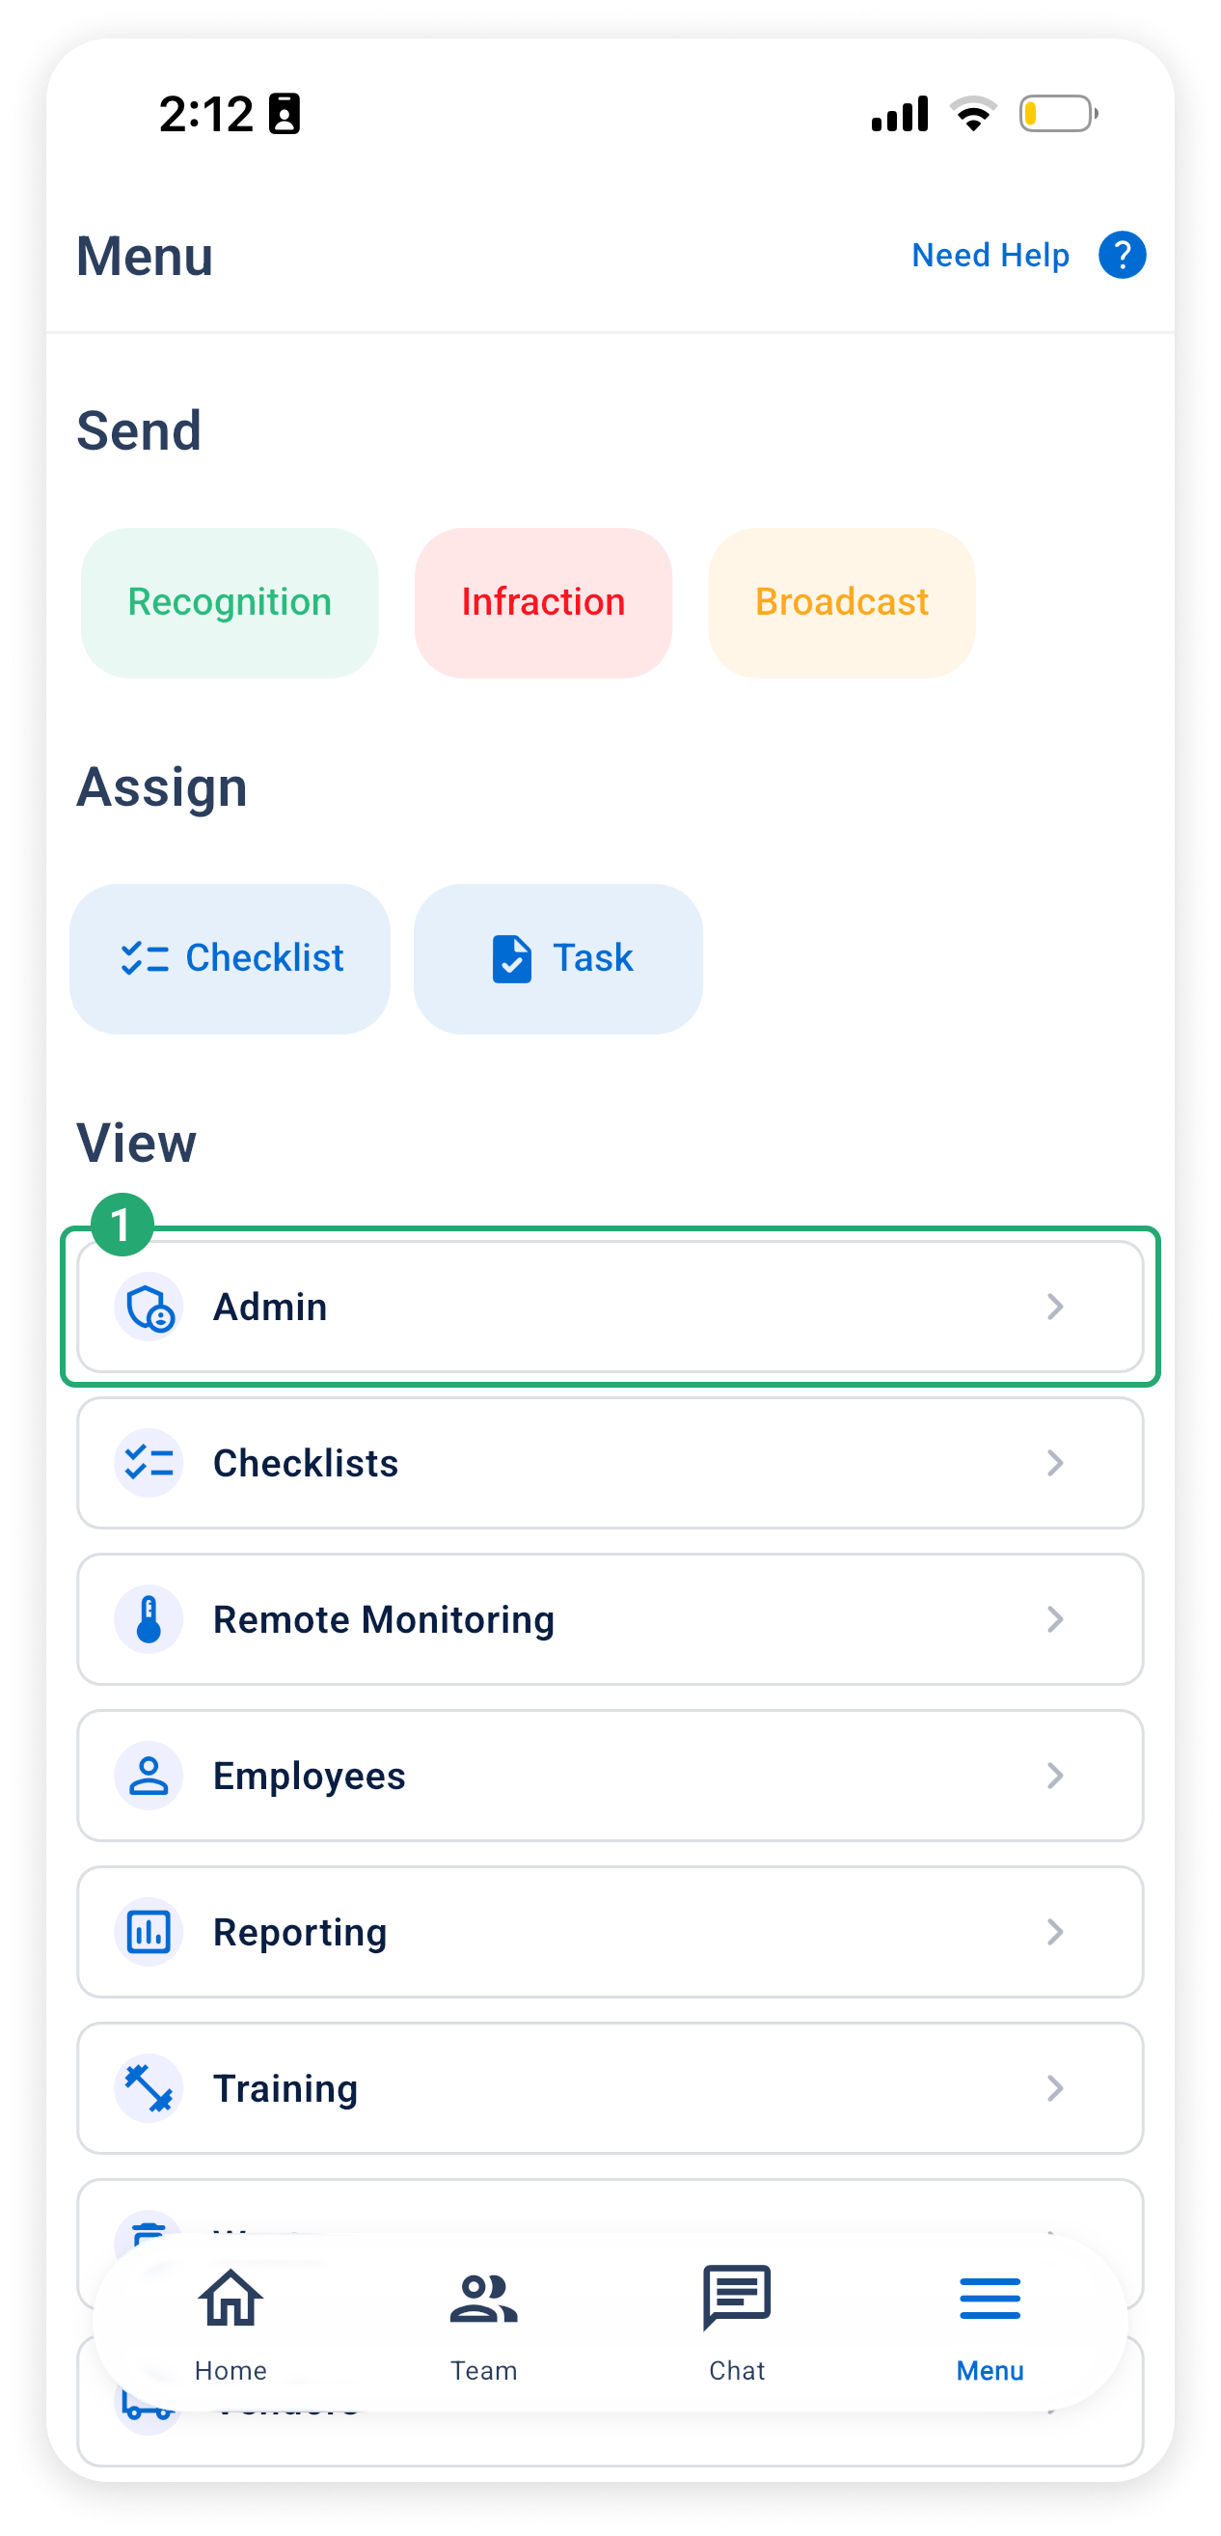Open the Chat speech bubble icon
This screenshot has height=2536, width=1221.
pos(737,2298)
